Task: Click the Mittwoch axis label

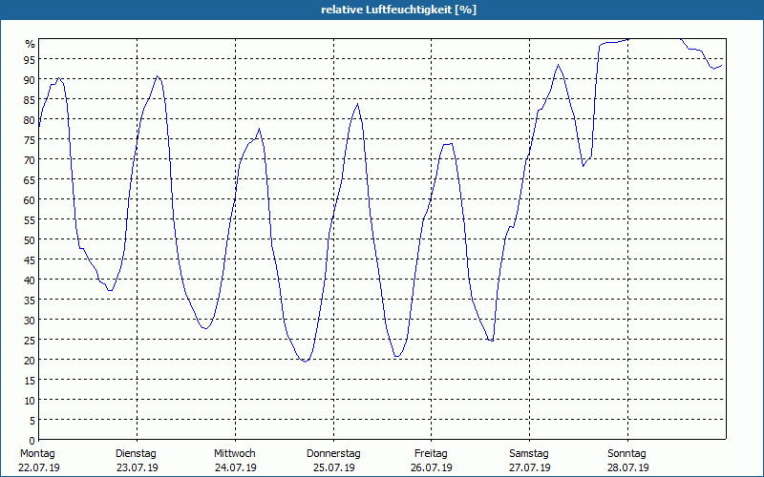Action: point(235,453)
